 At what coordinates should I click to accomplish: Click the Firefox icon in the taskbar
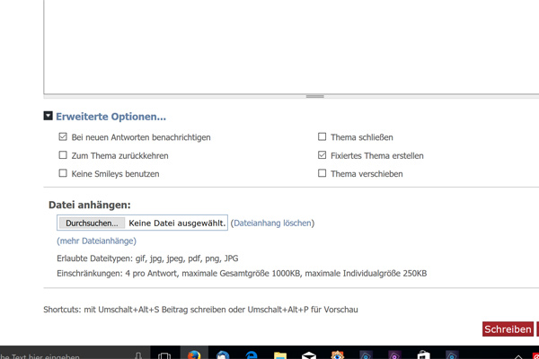point(194,354)
